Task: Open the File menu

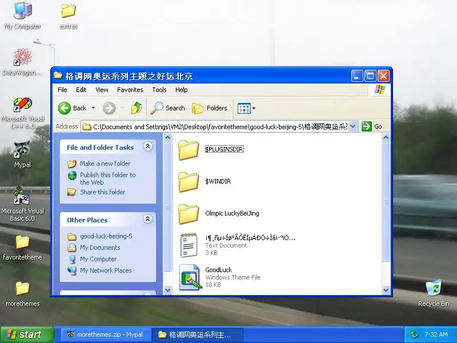Action: pos(62,90)
